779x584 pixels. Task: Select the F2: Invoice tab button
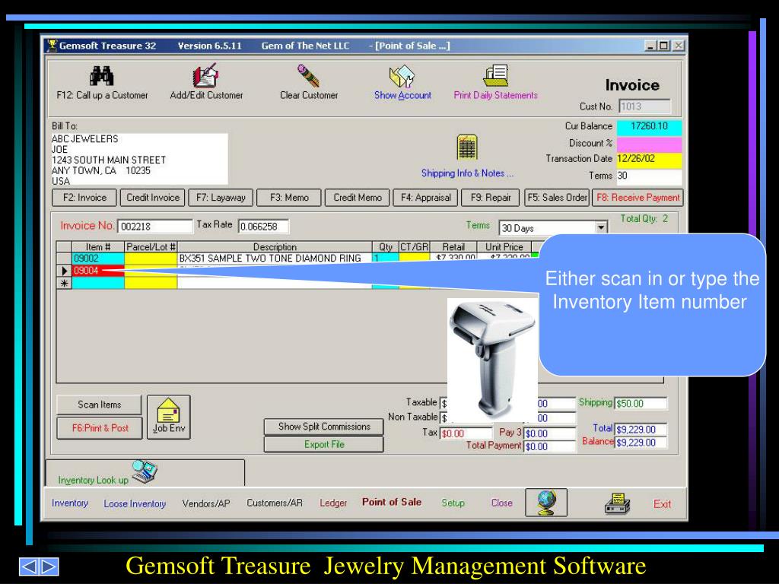(x=84, y=198)
